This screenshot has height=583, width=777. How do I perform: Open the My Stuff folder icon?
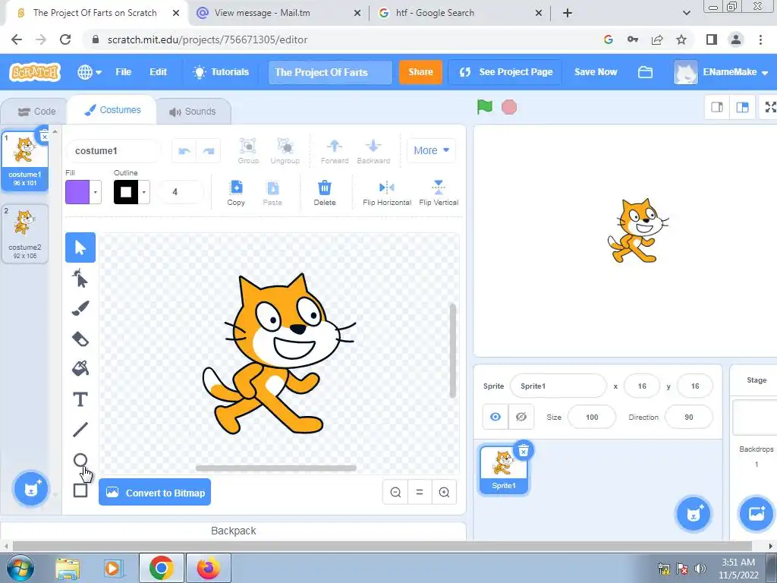coord(645,72)
